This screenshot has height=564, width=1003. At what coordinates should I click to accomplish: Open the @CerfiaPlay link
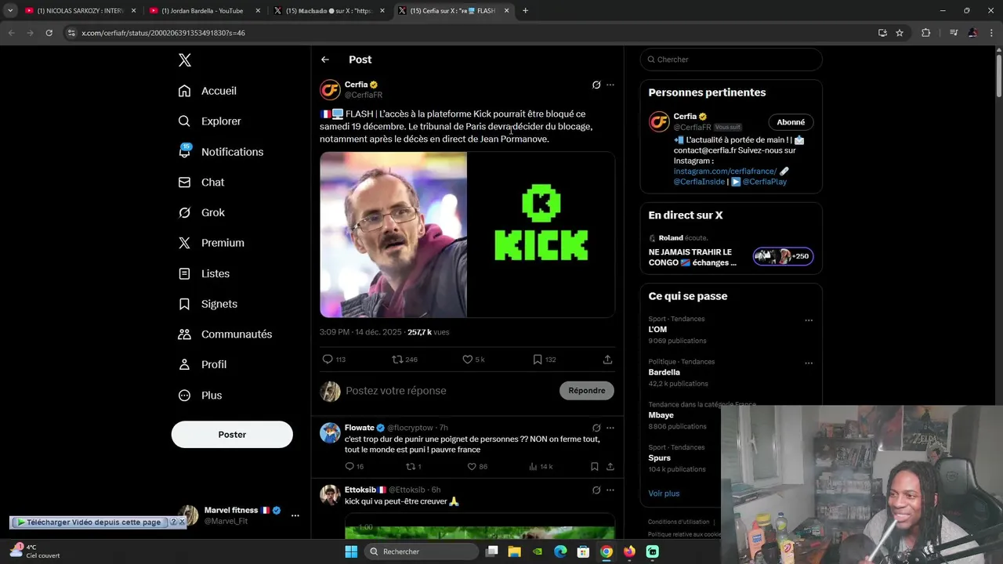click(x=765, y=182)
